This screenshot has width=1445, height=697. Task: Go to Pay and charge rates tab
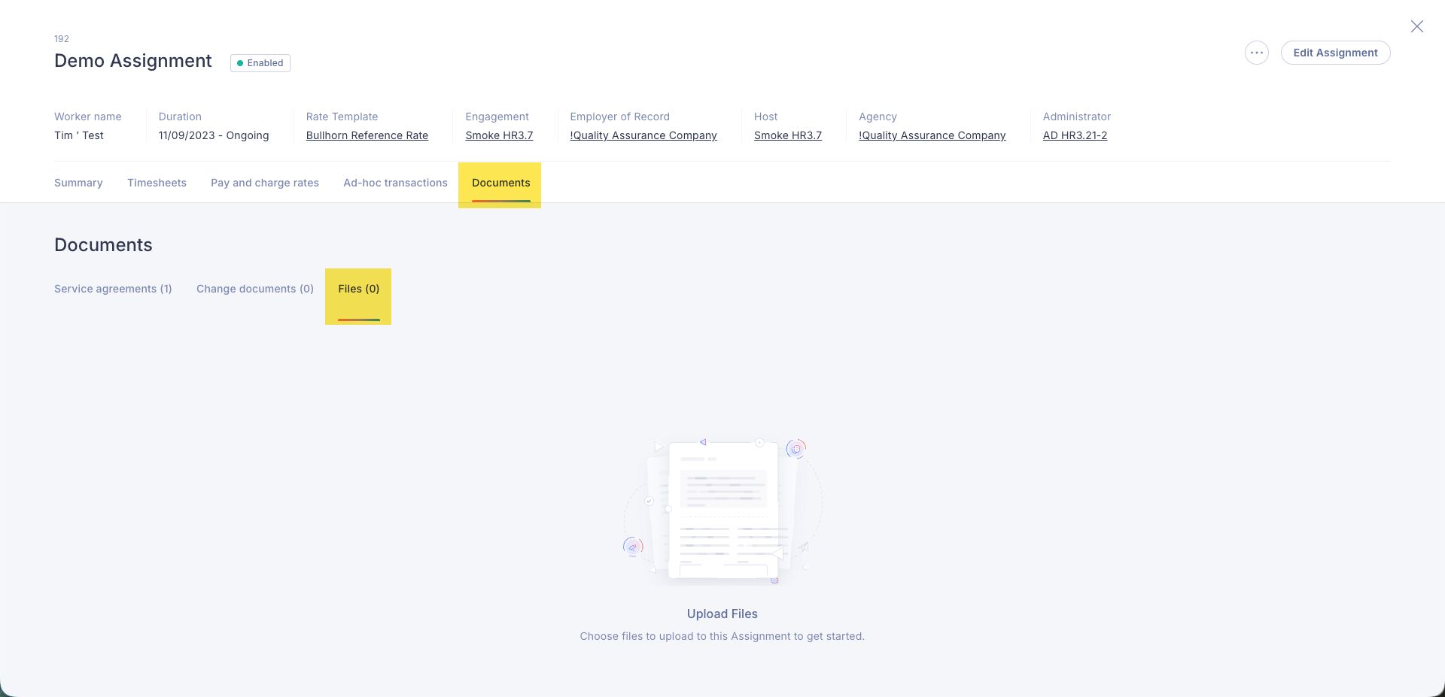pyautogui.click(x=265, y=183)
